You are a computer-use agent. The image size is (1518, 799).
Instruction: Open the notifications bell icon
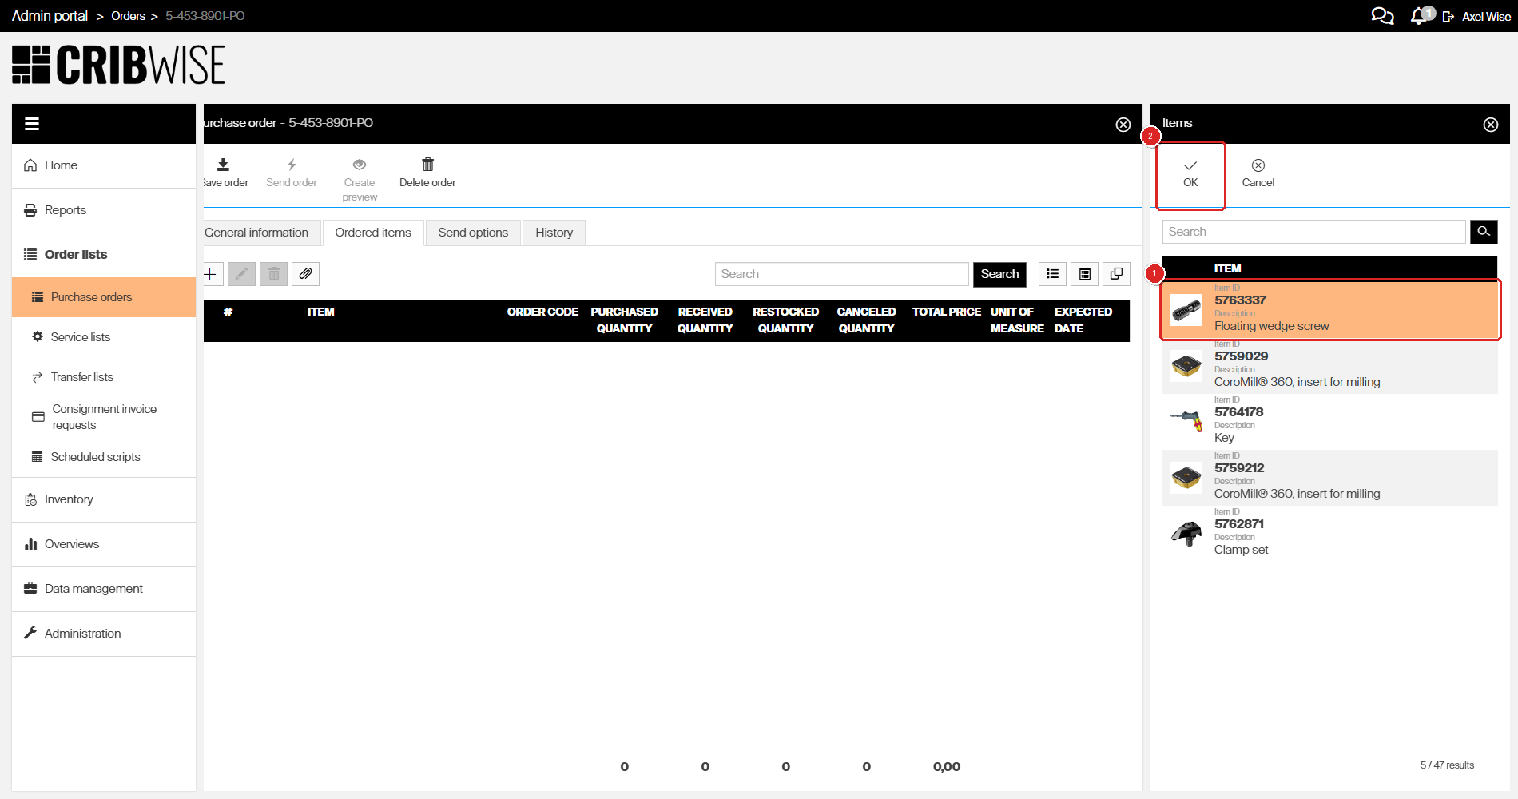click(x=1419, y=16)
